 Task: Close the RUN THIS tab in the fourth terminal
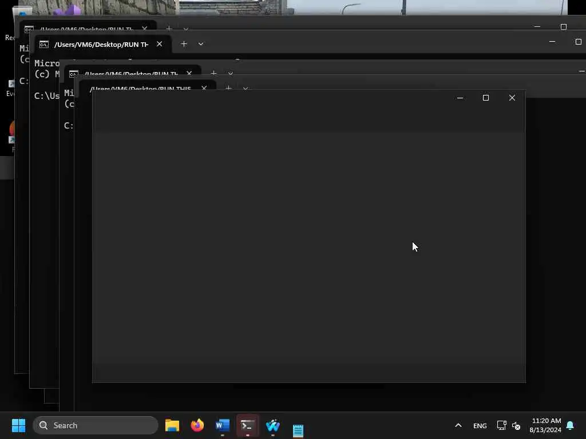pos(204,88)
